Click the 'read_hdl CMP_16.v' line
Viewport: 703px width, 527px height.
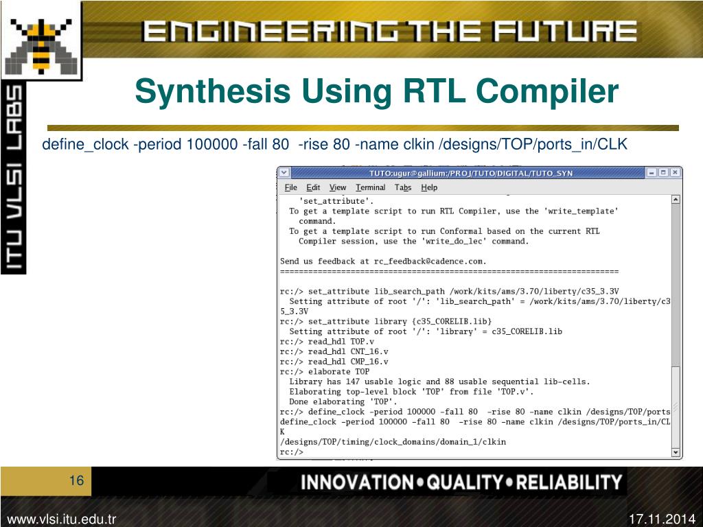click(334, 362)
